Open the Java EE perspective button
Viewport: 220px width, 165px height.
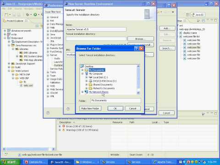coord(198,15)
